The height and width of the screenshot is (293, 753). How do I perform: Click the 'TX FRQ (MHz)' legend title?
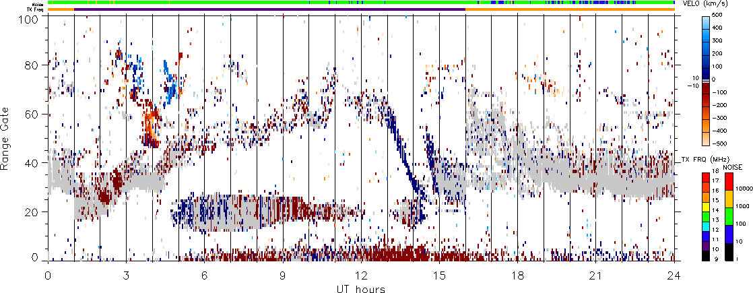click(x=699, y=160)
